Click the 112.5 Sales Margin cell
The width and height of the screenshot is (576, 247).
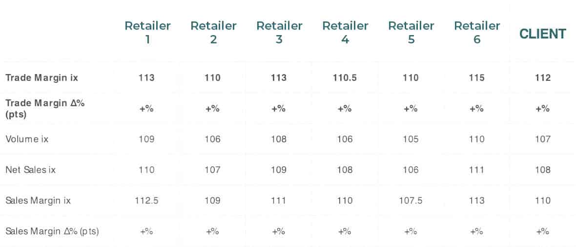tap(146, 200)
